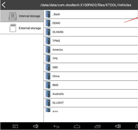Tap the volume down speaker icon
This screenshot has width=138, height=130.
[x=36, y=126]
